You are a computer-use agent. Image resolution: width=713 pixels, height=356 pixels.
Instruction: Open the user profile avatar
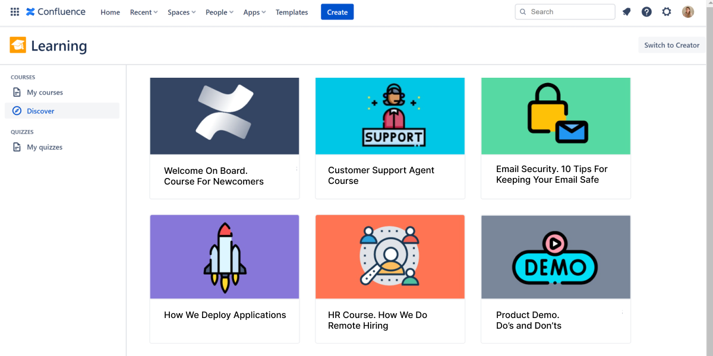(688, 12)
